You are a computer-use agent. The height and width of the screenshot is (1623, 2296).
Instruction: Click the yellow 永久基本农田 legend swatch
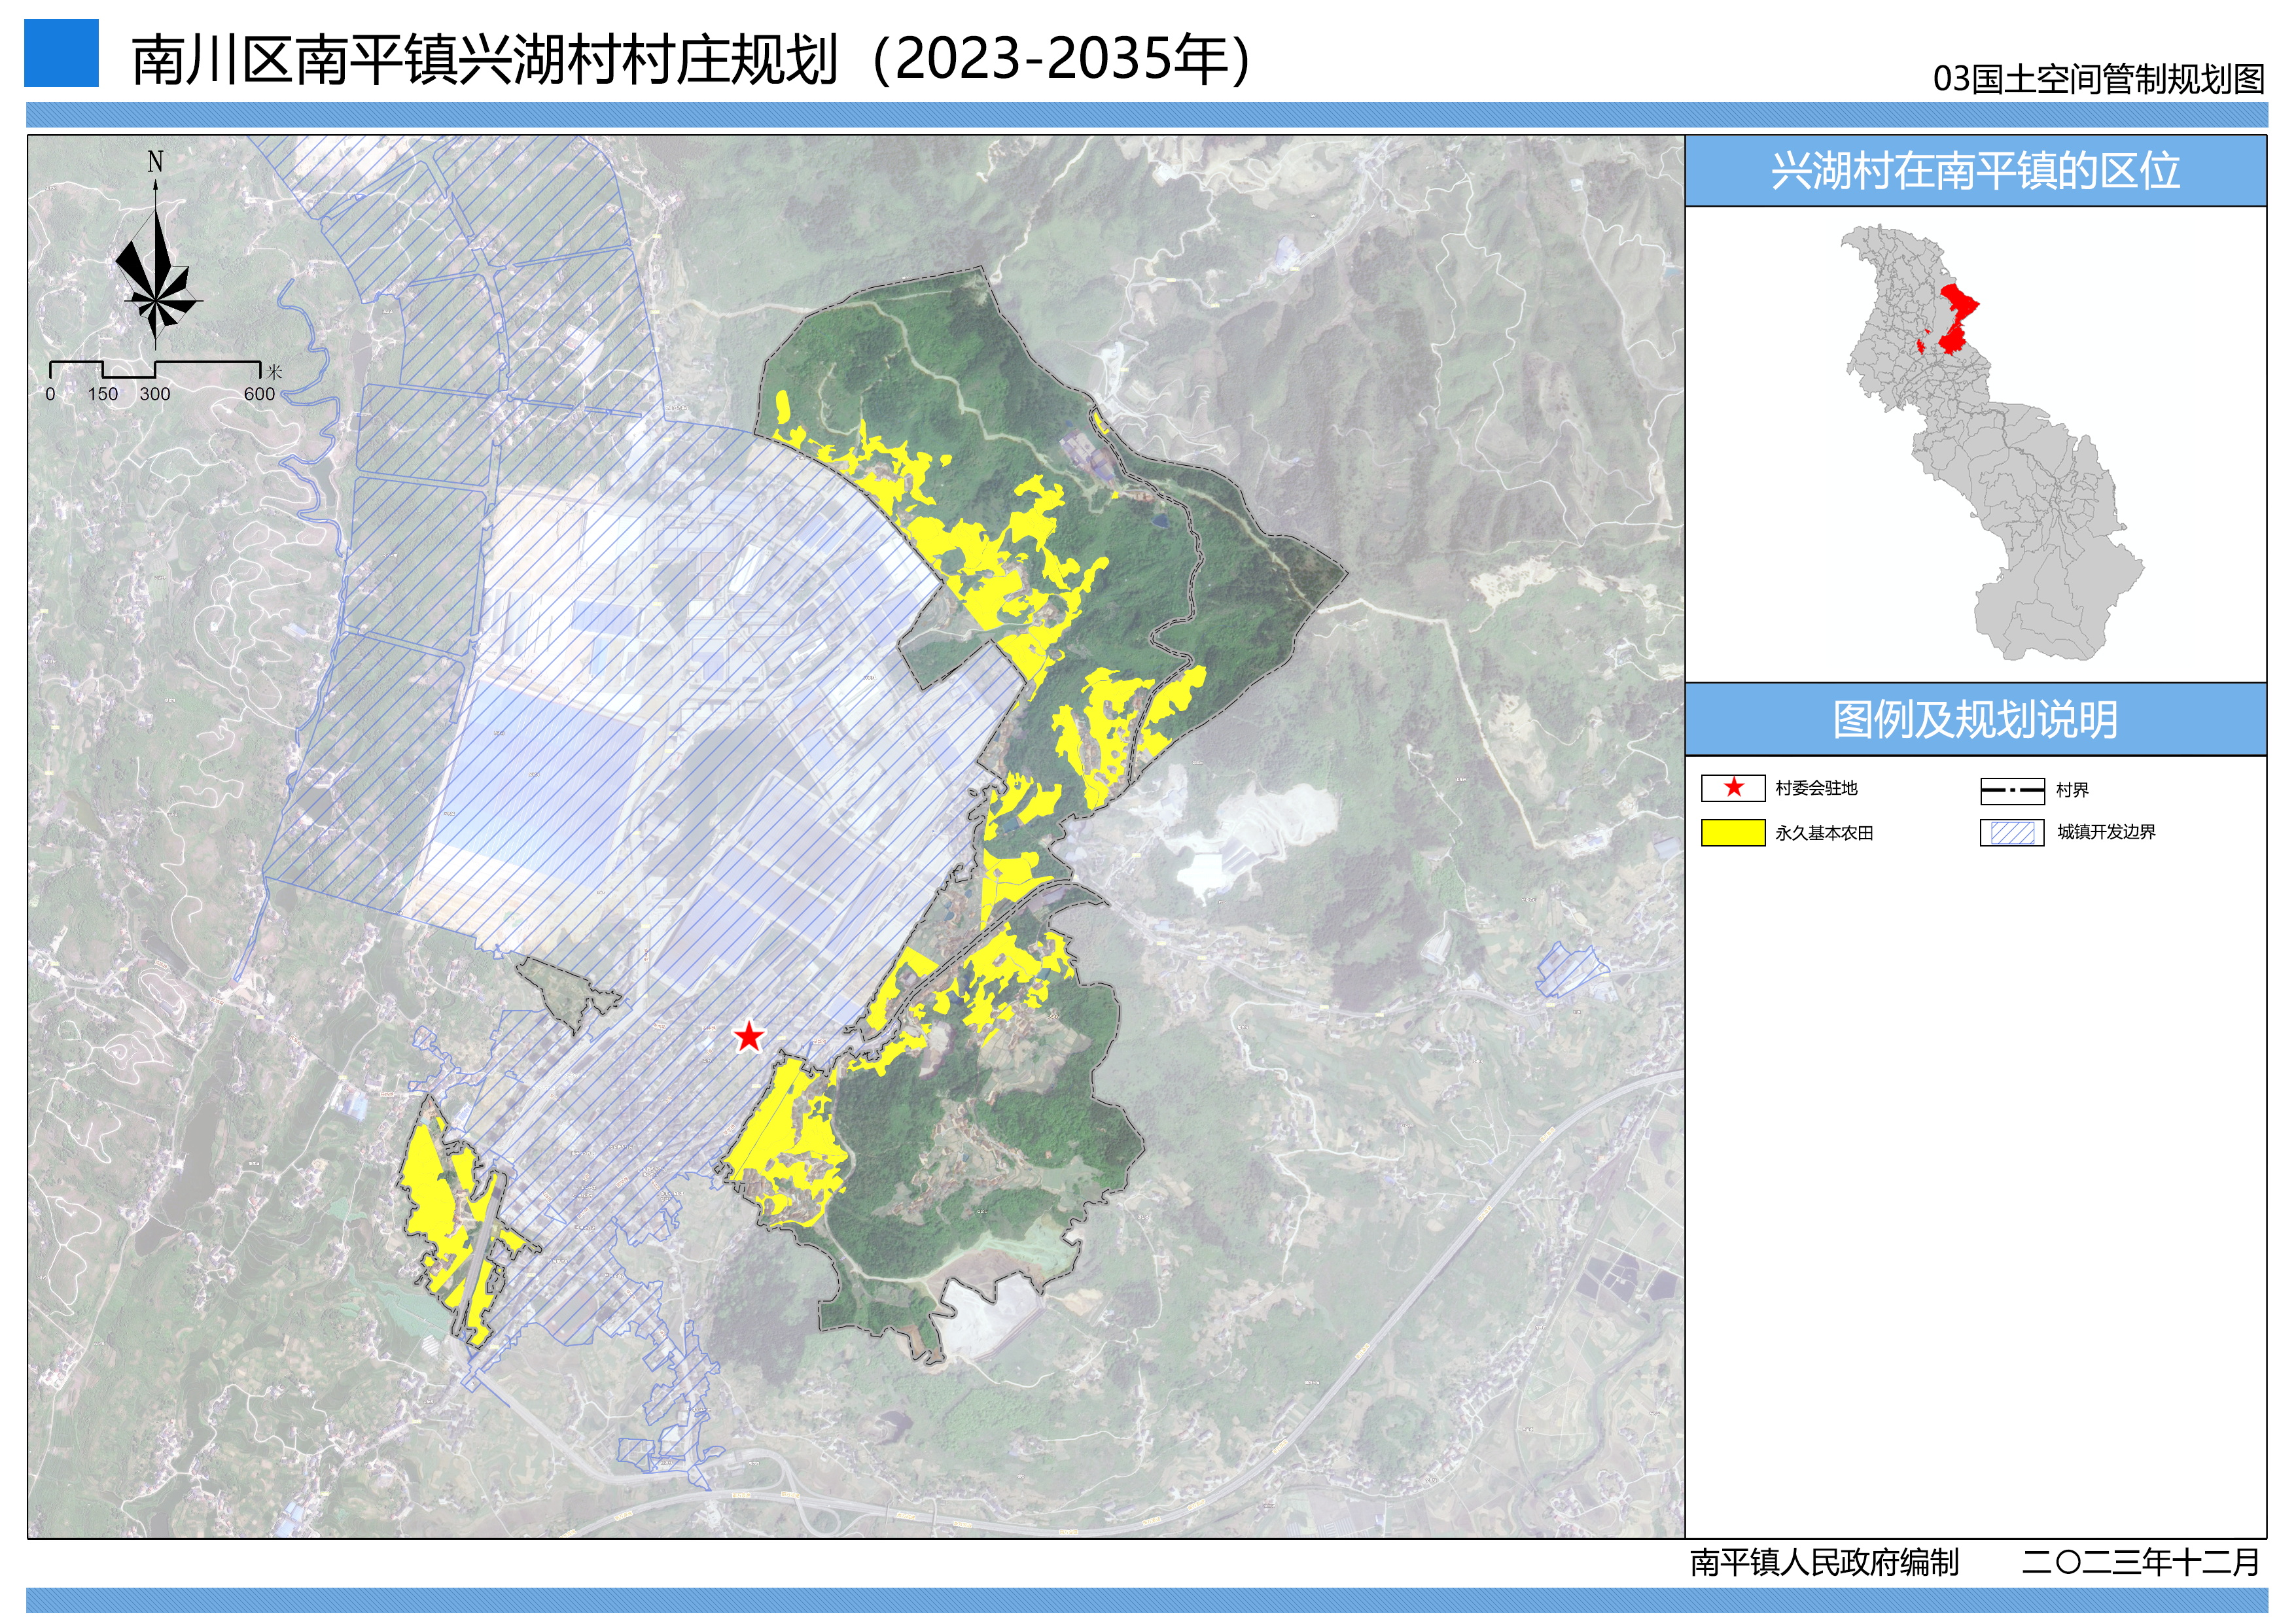click(1733, 832)
